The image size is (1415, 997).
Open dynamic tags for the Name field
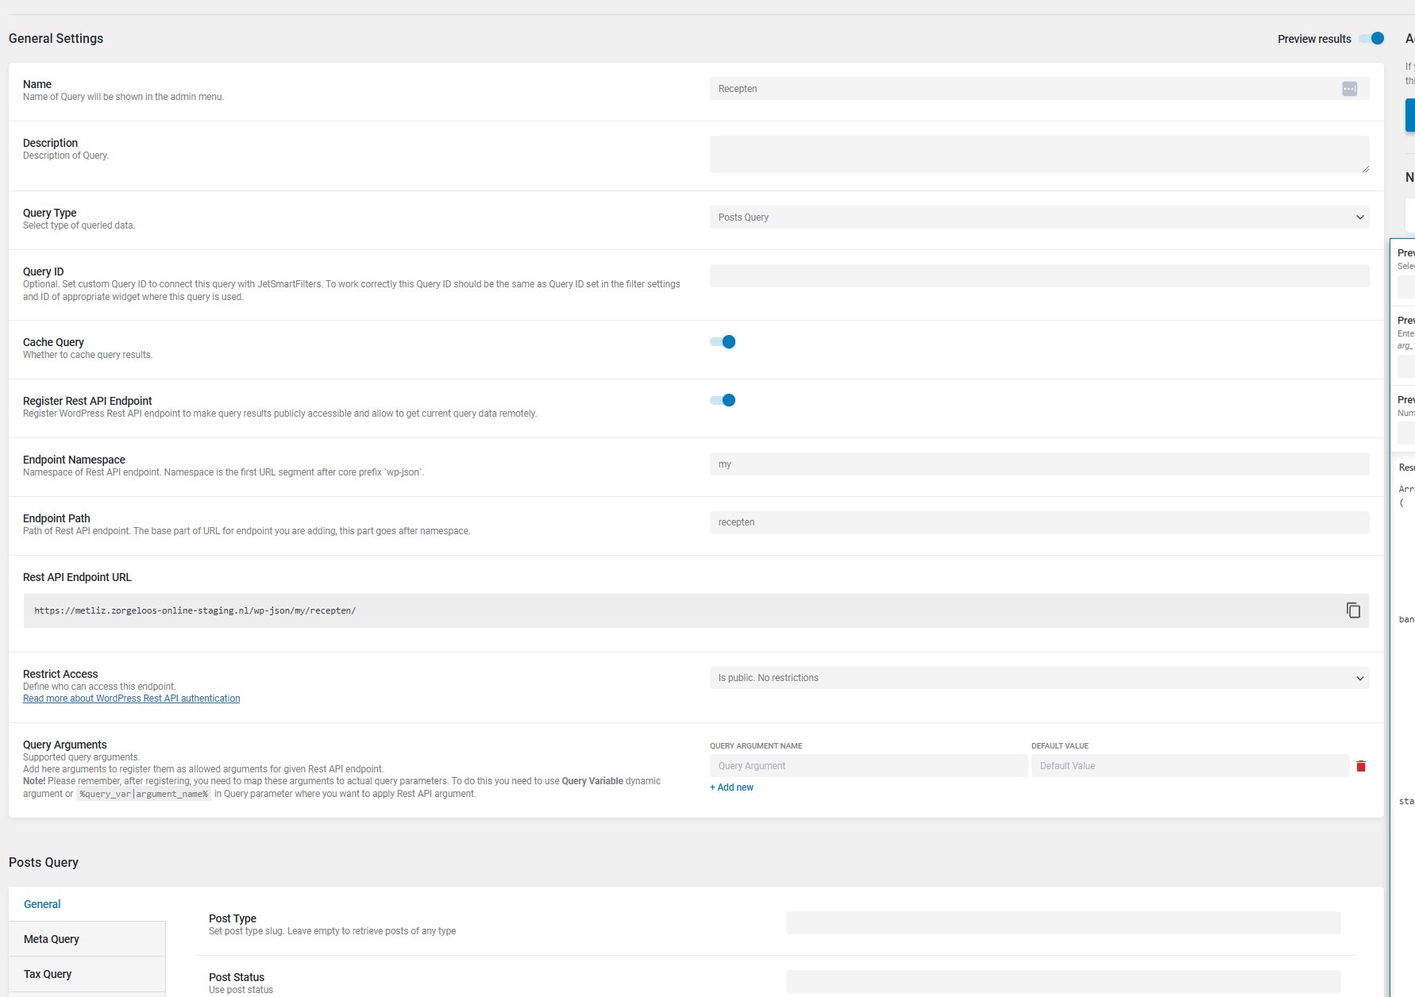click(x=1349, y=89)
